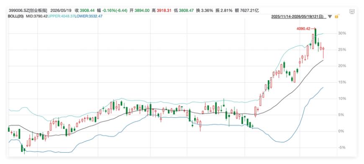Select the tall green candle at the 4090.42 peak
Screen dimensions: 364x164
(x=315, y=36)
